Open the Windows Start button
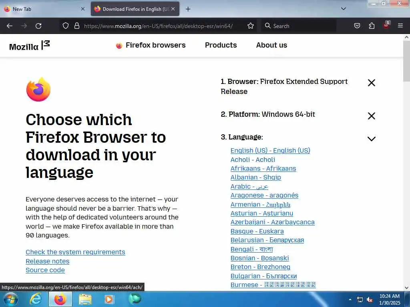 (x=11, y=299)
